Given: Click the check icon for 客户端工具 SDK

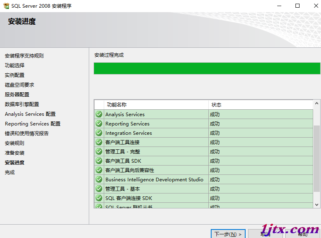Looking at the screenshot, I should click(x=99, y=161).
